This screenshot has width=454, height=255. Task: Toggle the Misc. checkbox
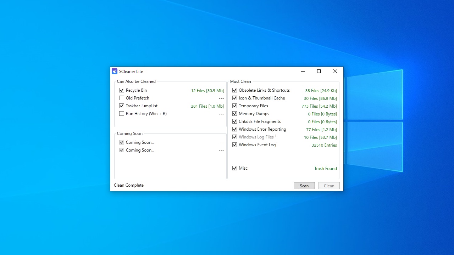click(x=234, y=168)
